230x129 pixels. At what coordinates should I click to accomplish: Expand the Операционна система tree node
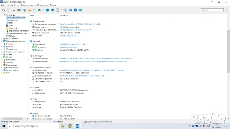click(x=1, y=41)
